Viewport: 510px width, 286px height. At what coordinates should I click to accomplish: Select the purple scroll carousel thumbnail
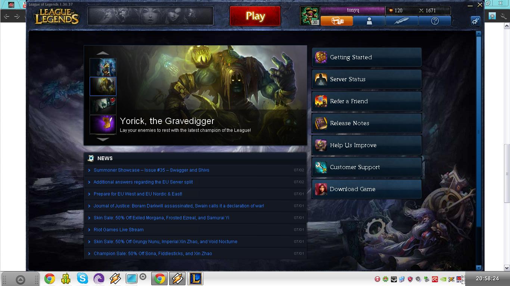click(x=103, y=124)
